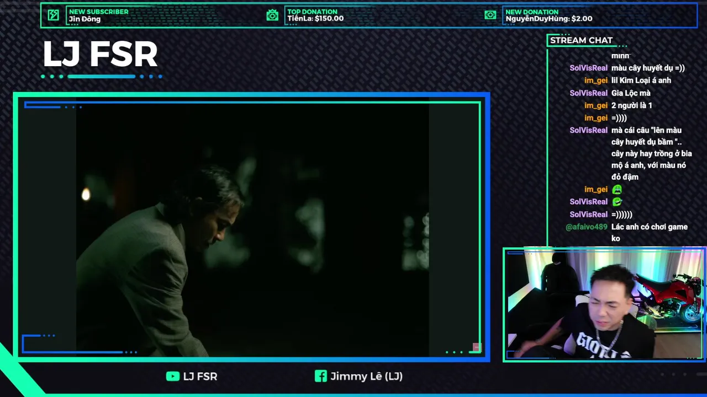Click im_gei's green emoji in chat

click(x=616, y=189)
